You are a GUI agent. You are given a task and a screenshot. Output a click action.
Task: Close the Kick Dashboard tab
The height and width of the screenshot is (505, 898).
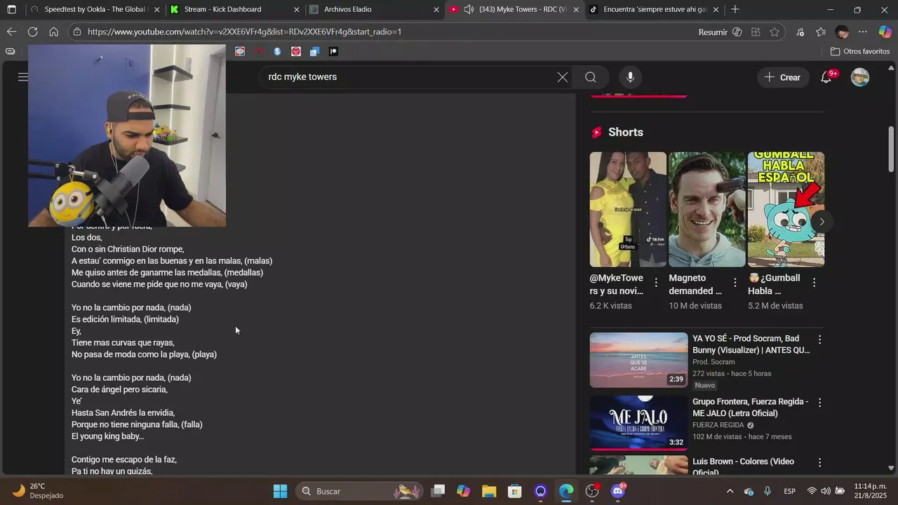[x=296, y=10]
